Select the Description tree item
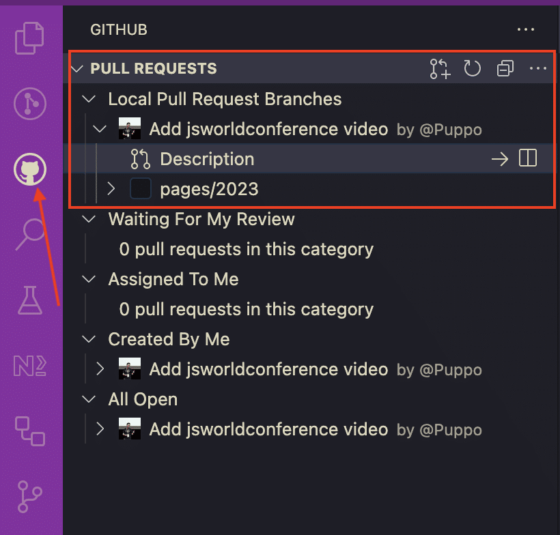This screenshot has height=535, width=560. click(x=309, y=159)
